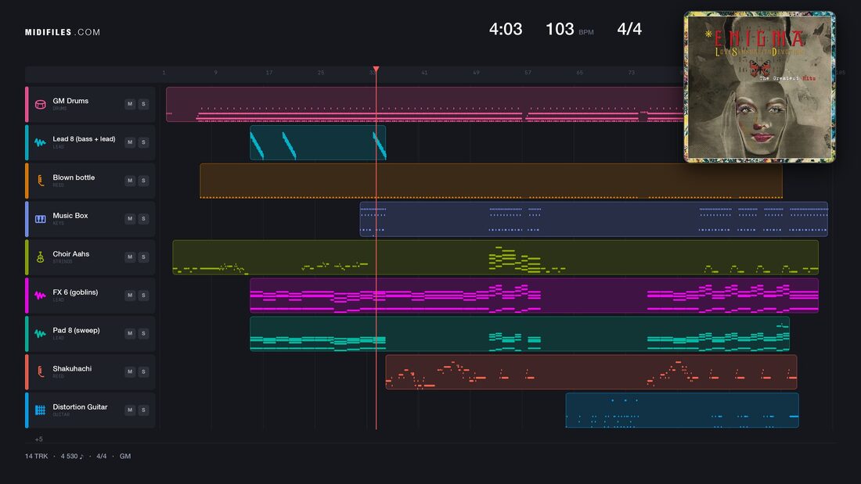This screenshot has height=484, width=861.
Task: Expand the +5 hidden tracks
Action: click(38, 439)
